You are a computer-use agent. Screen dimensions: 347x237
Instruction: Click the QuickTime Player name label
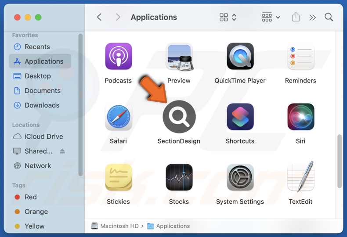click(240, 81)
